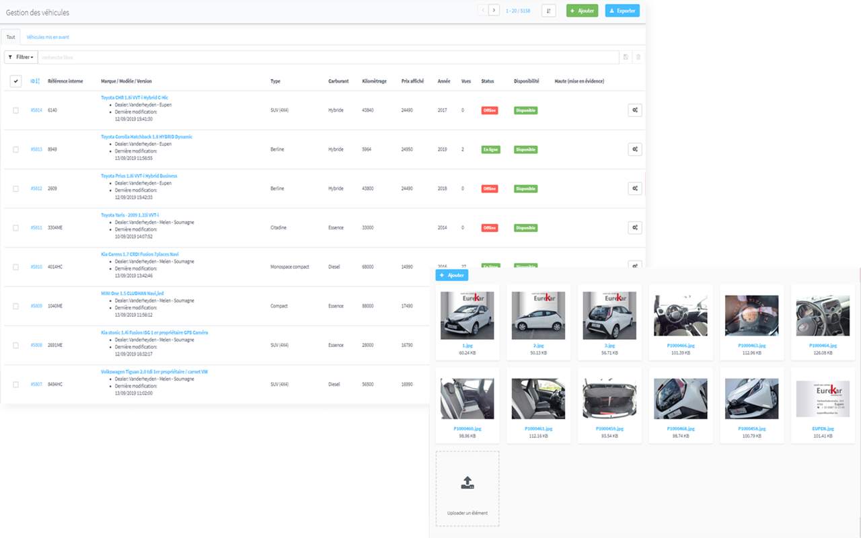Select the P1000460.jpg seat thumbnail
This screenshot has width=861, height=538.
(x=467, y=399)
